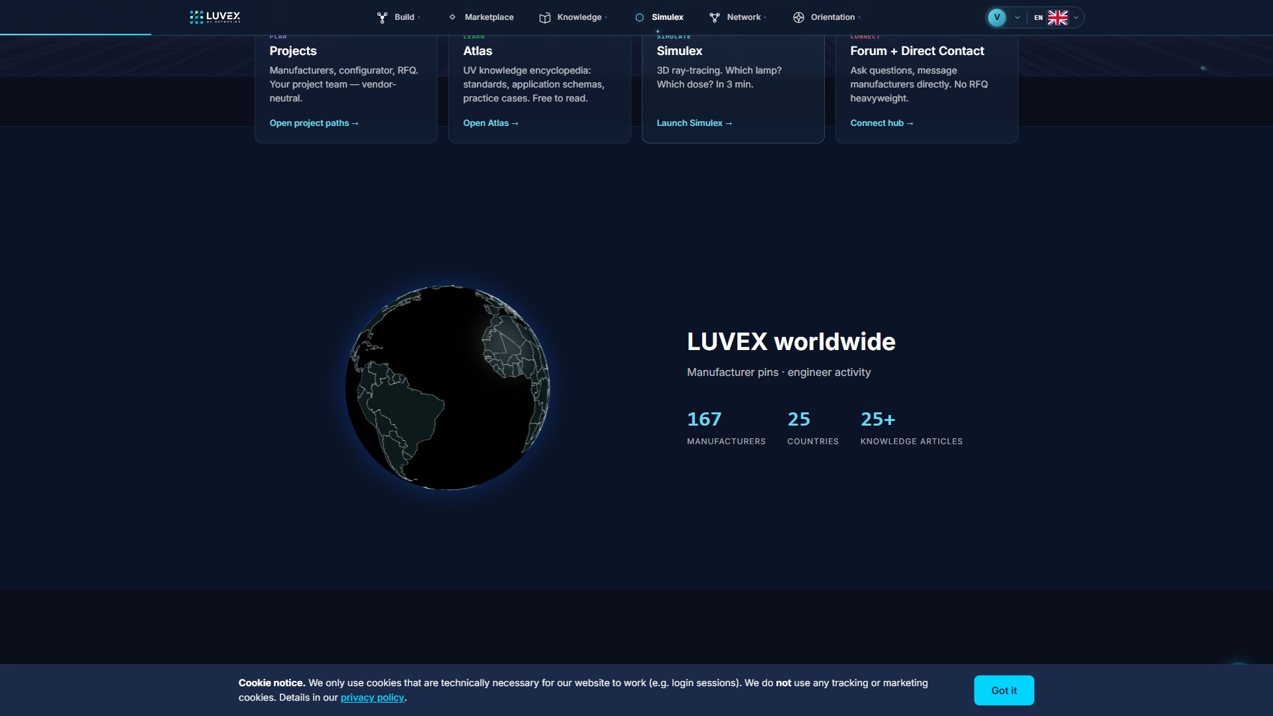The height and width of the screenshot is (716, 1273).
Task: Click the 'Ask questions' Forum description
Action: (919, 84)
